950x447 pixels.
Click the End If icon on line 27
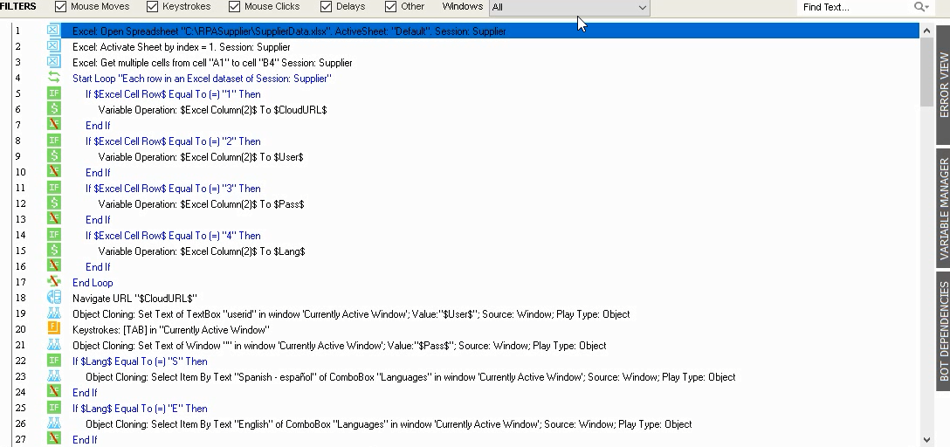tap(53, 439)
